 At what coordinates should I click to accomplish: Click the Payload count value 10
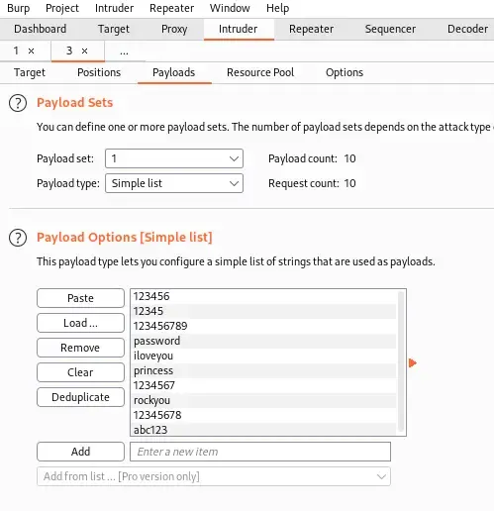point(349,158)
